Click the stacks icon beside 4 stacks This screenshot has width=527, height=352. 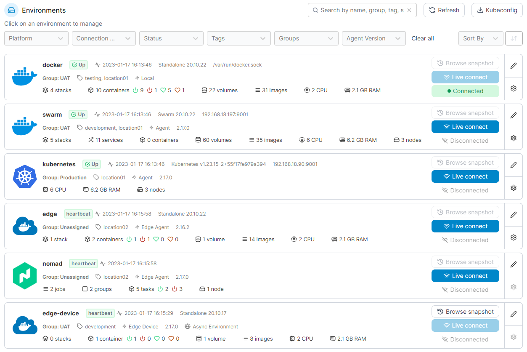click(x=45, y=90)
